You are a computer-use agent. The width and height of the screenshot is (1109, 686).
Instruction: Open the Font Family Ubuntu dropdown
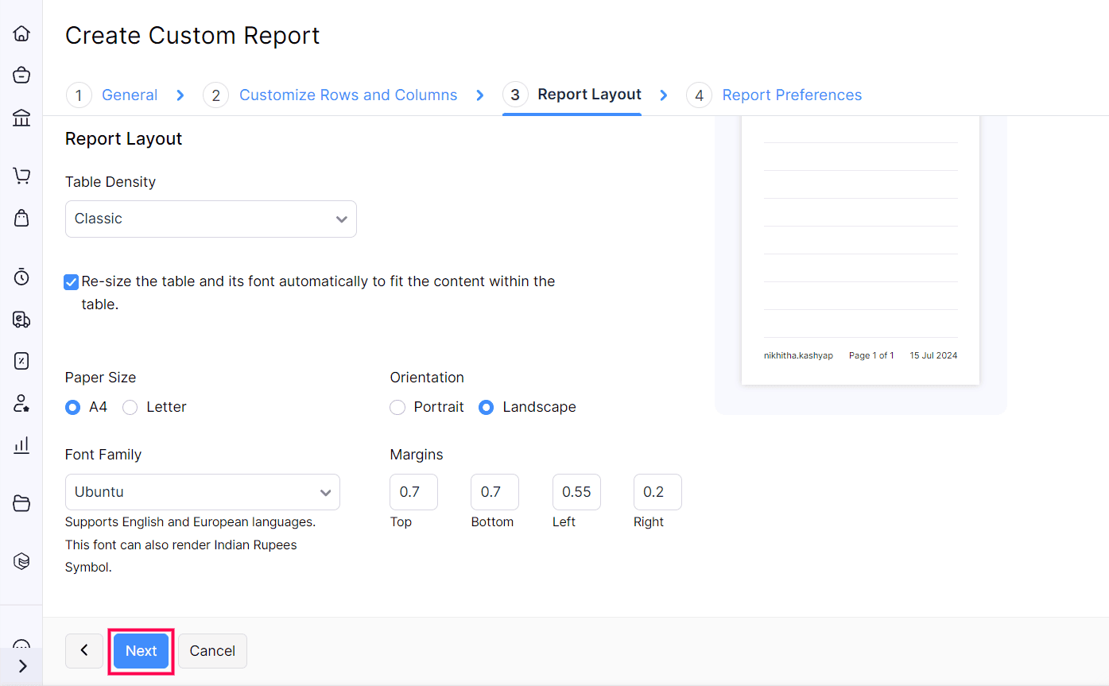(x=202, y=492)
